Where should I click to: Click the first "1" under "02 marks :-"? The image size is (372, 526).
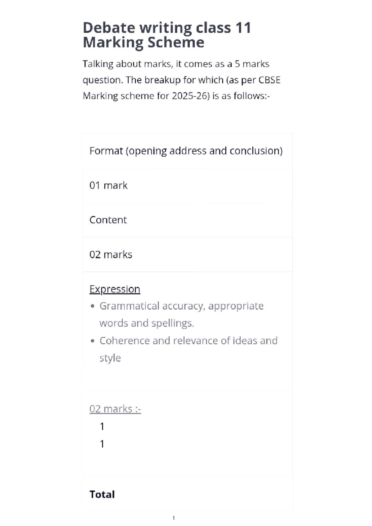[102, 426]
